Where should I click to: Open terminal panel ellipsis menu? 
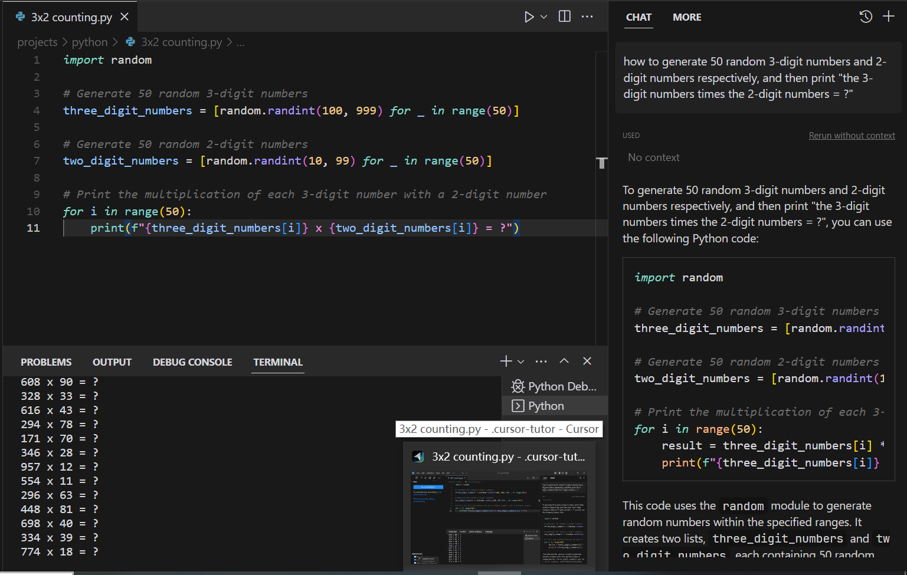(x=541, y=361)
